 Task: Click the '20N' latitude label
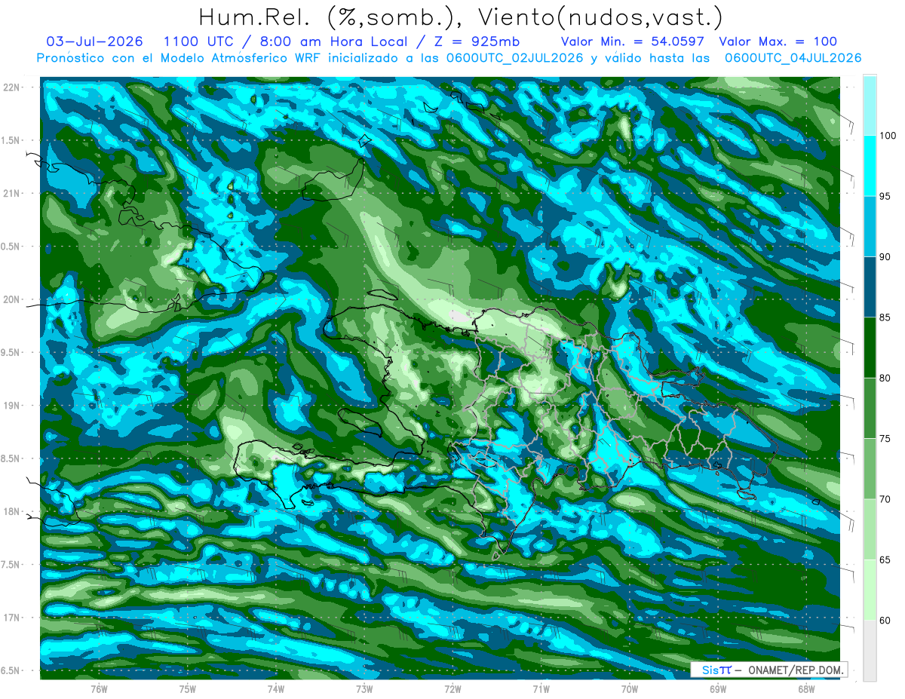tap(11, 299)
